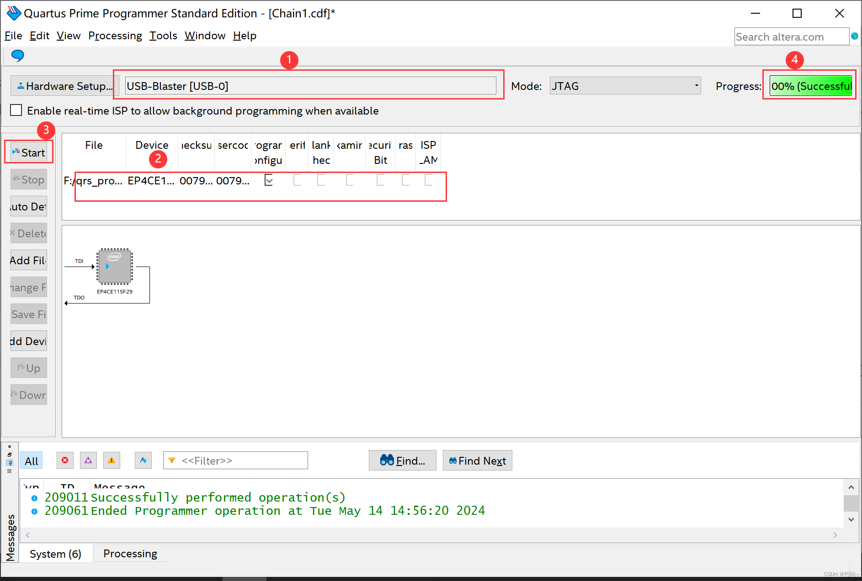The width and height of the screenshot is (862, 581).
Task: Toggle the Program/Configure checkbox
Action: point(269,180)
